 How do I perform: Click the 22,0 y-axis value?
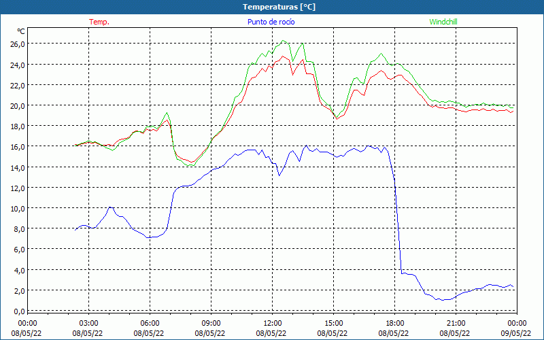pyautogui.click(x=17, y=86)
